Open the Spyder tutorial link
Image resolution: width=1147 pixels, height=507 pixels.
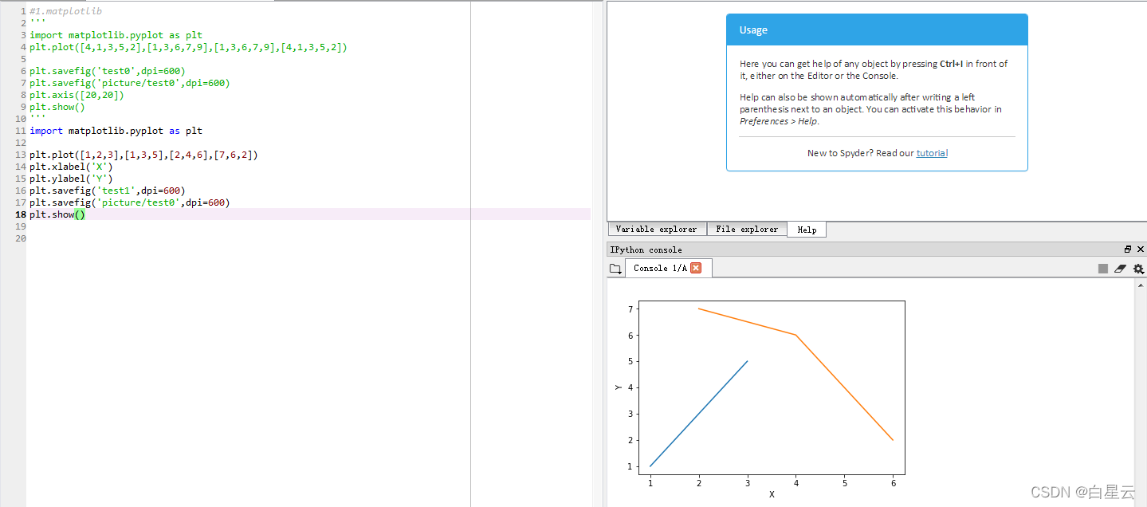932,153
